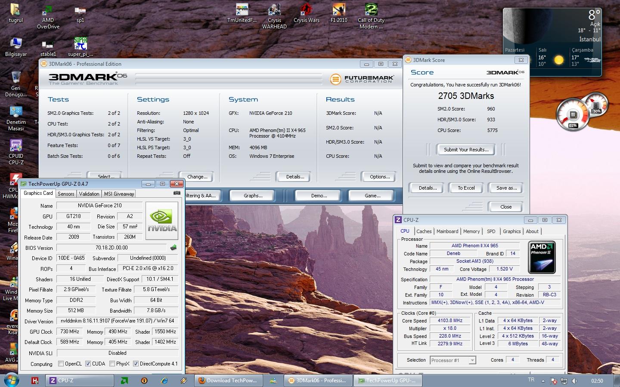Viewport: 620px width, 387px height.
Task: Click Details button in 3DMark Score window
Action: [428, 188]
